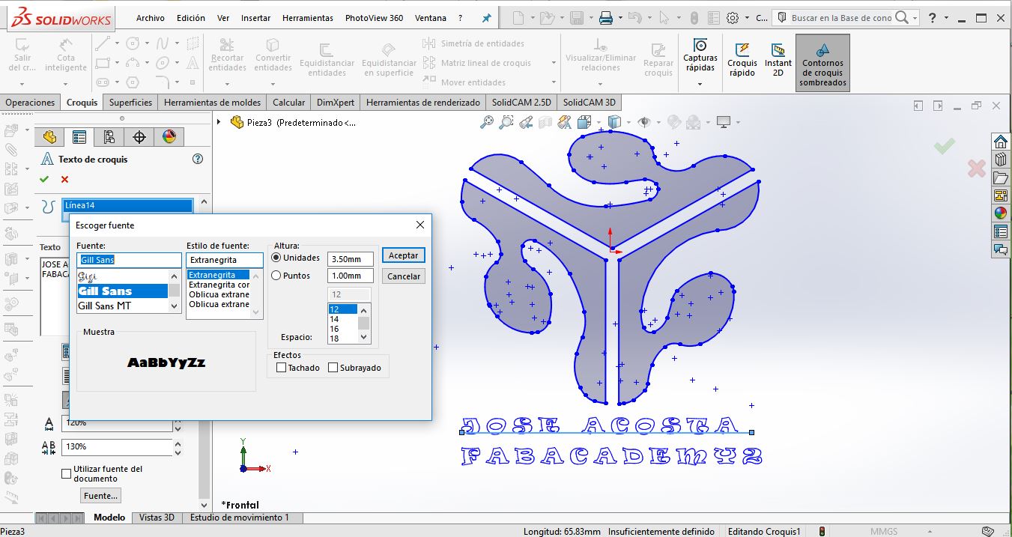1012x537 pixels.
Task: Click the green confirm checkmark in viewport corner
Action: (945, 146)
